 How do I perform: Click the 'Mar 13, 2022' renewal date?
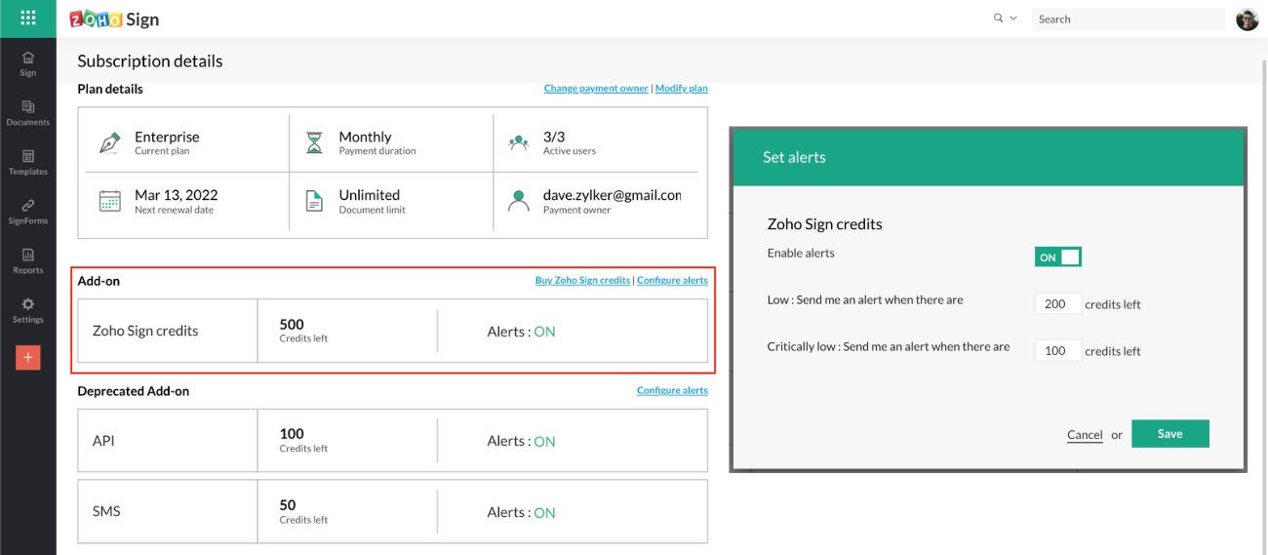pyautogui.click(x=177, y=195)
